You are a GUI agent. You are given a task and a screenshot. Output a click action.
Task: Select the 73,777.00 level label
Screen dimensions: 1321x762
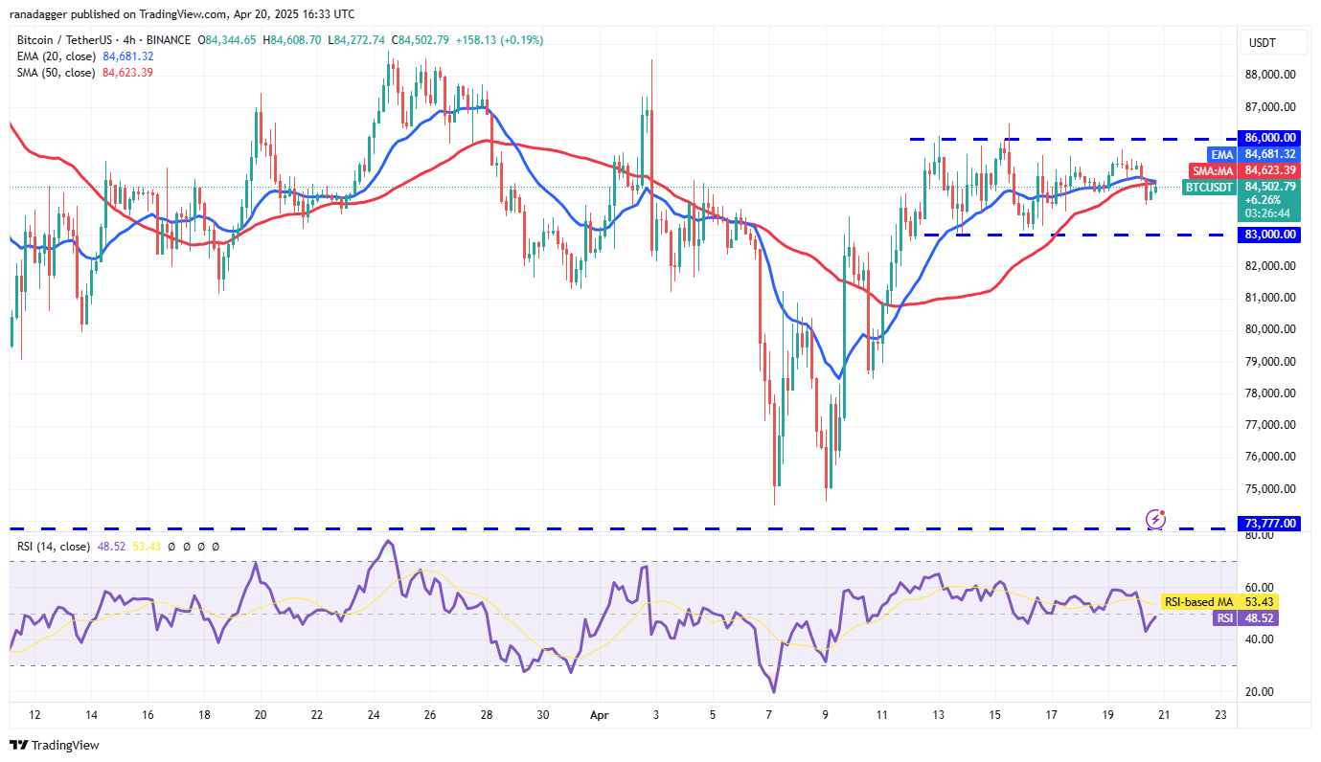(1268, 524)
